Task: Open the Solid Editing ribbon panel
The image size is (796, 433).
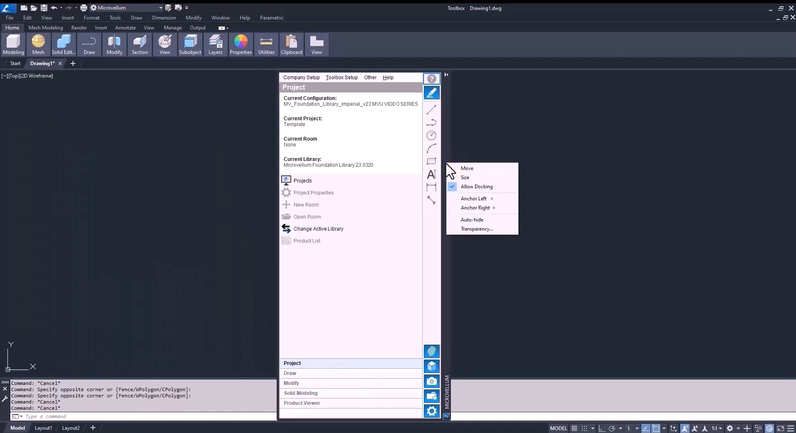Action: [x=63, y=44]
